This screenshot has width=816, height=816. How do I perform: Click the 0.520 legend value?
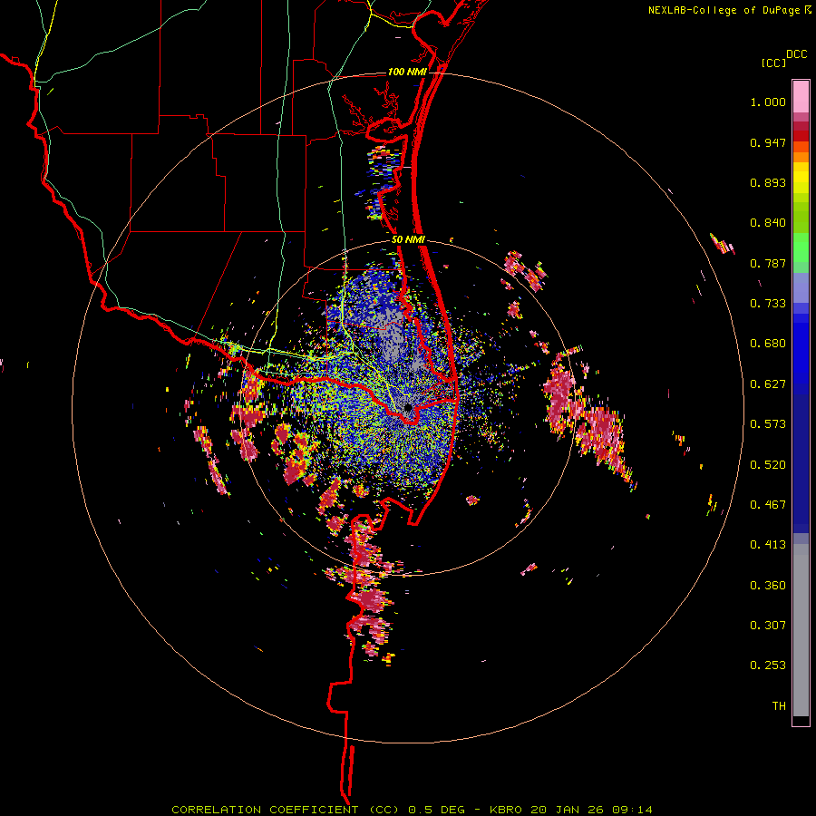pos(768,465)
